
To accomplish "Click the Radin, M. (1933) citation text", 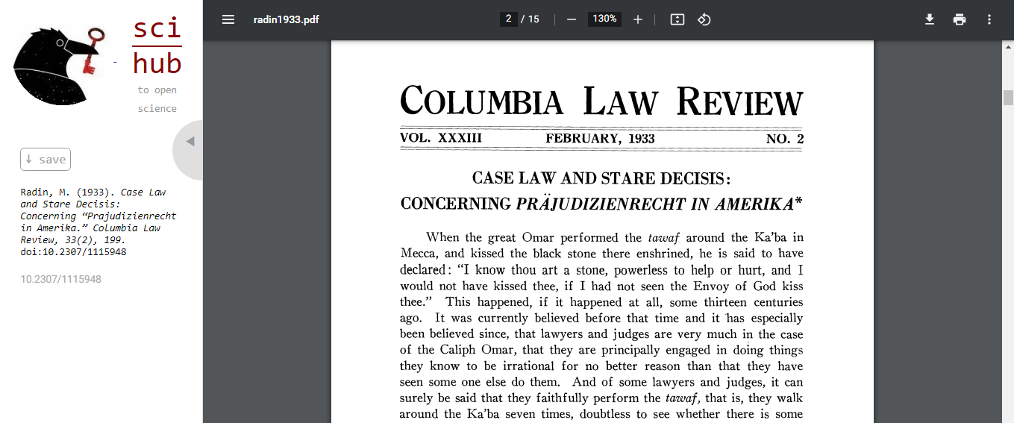I will tap(98, 222).
